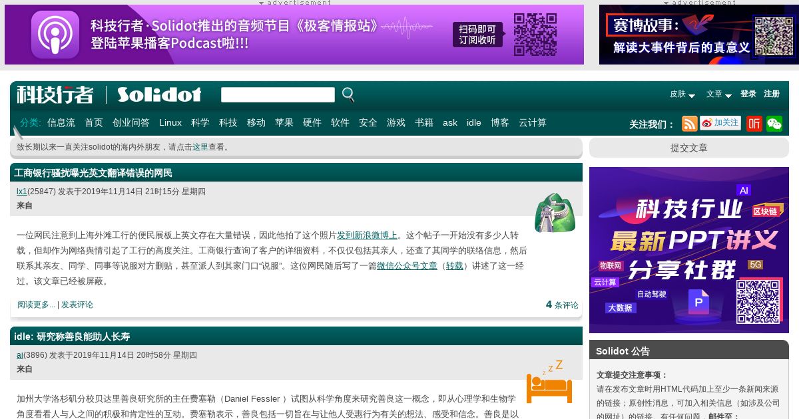Select the 移动 category
The width and height of the screenshot is (799, 419).
(256, 123)
